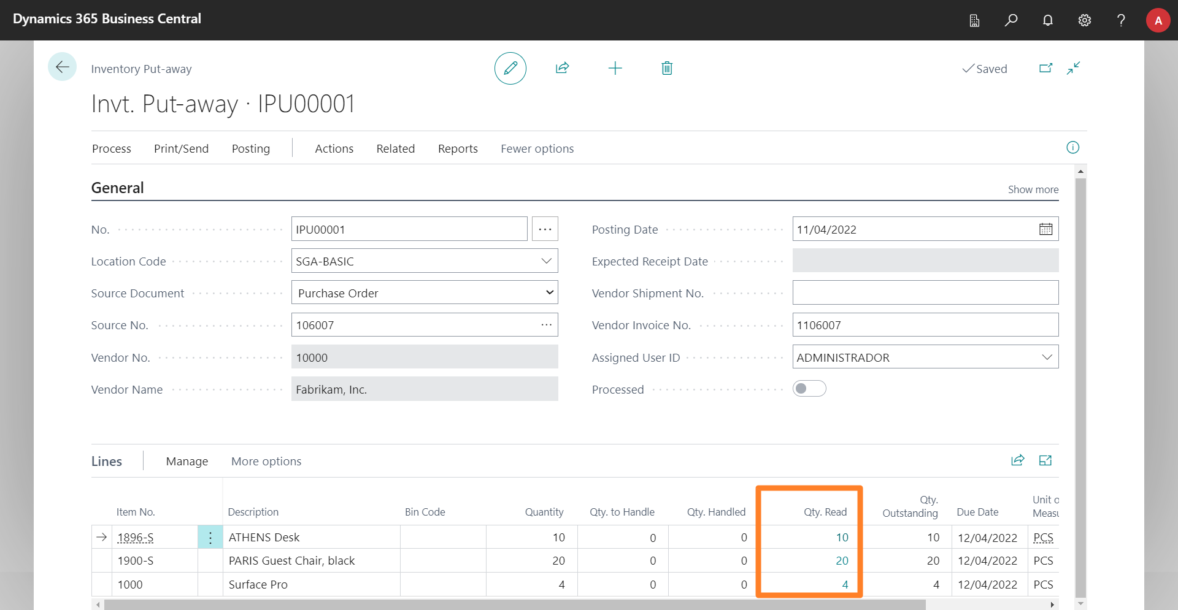Open the Process menu
This screenshot has height=610, width=1178.
coord(112,148)
